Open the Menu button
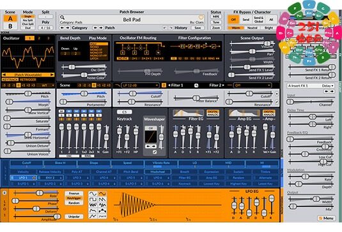The image size is (342, 232). [x=326, y=218]
